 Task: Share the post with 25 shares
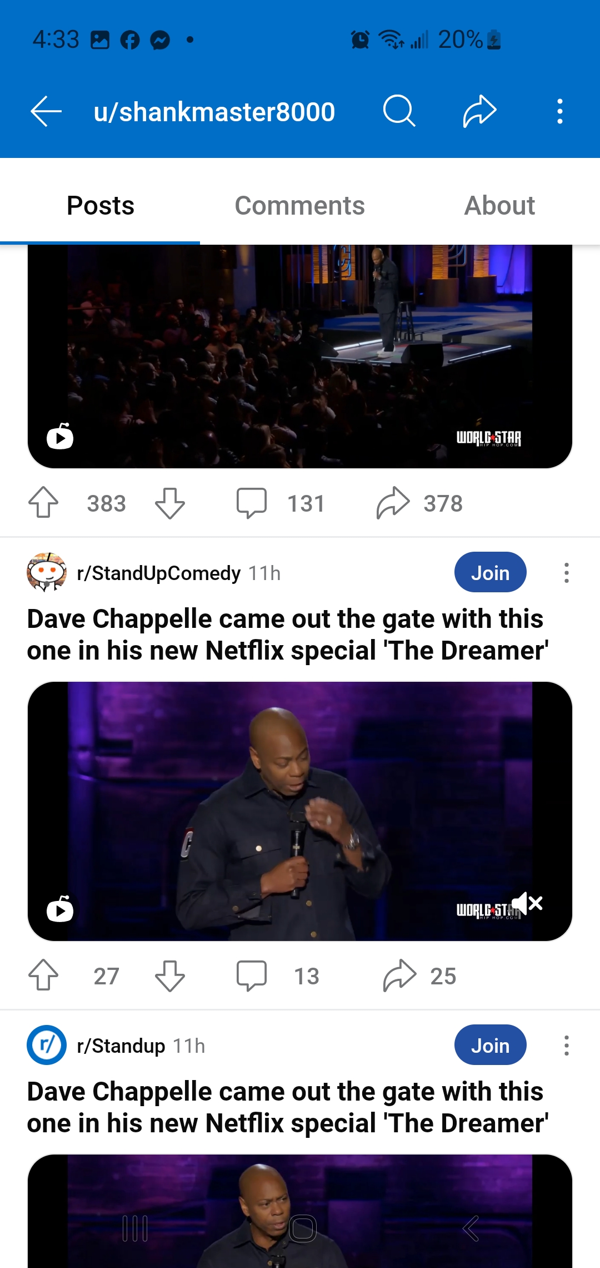(x=419, y=975)
